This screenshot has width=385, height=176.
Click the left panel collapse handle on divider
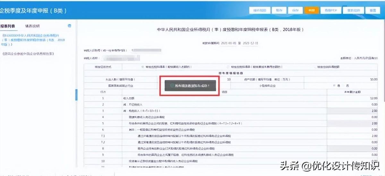pyautogui.click(x=76, y=95)
